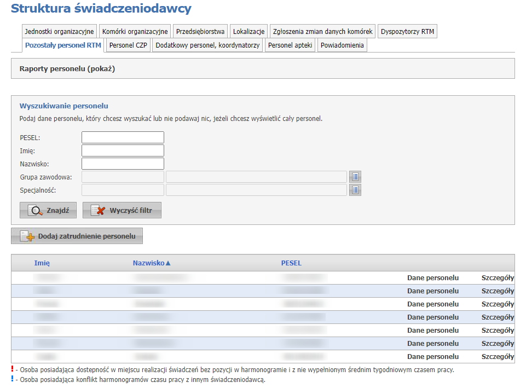Sort table by Nazwisko column

tap(152, 263)
